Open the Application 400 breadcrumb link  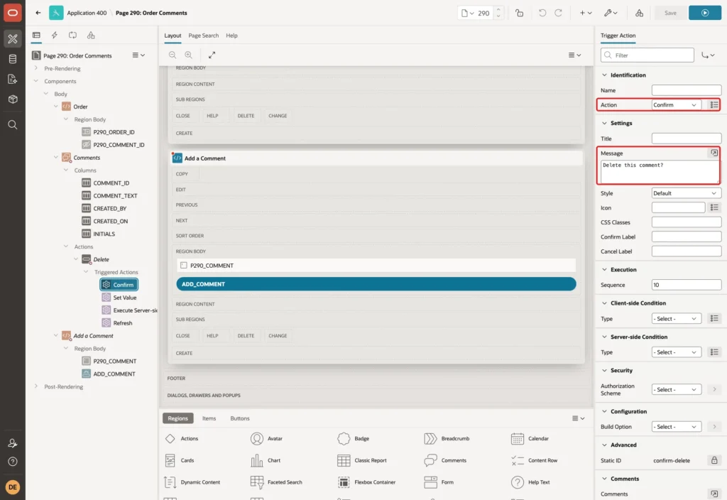tap(87, 13)
